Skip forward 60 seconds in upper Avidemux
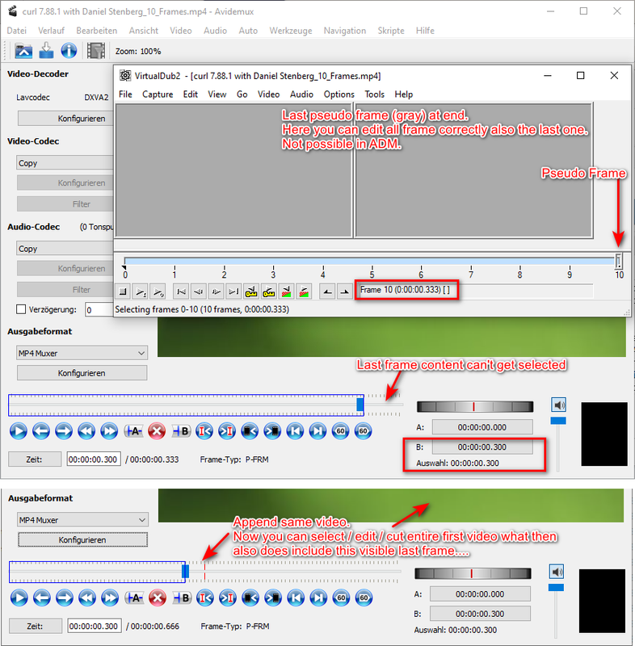The width and height of the screenshot is (635, 646). (x=363, y=431)
